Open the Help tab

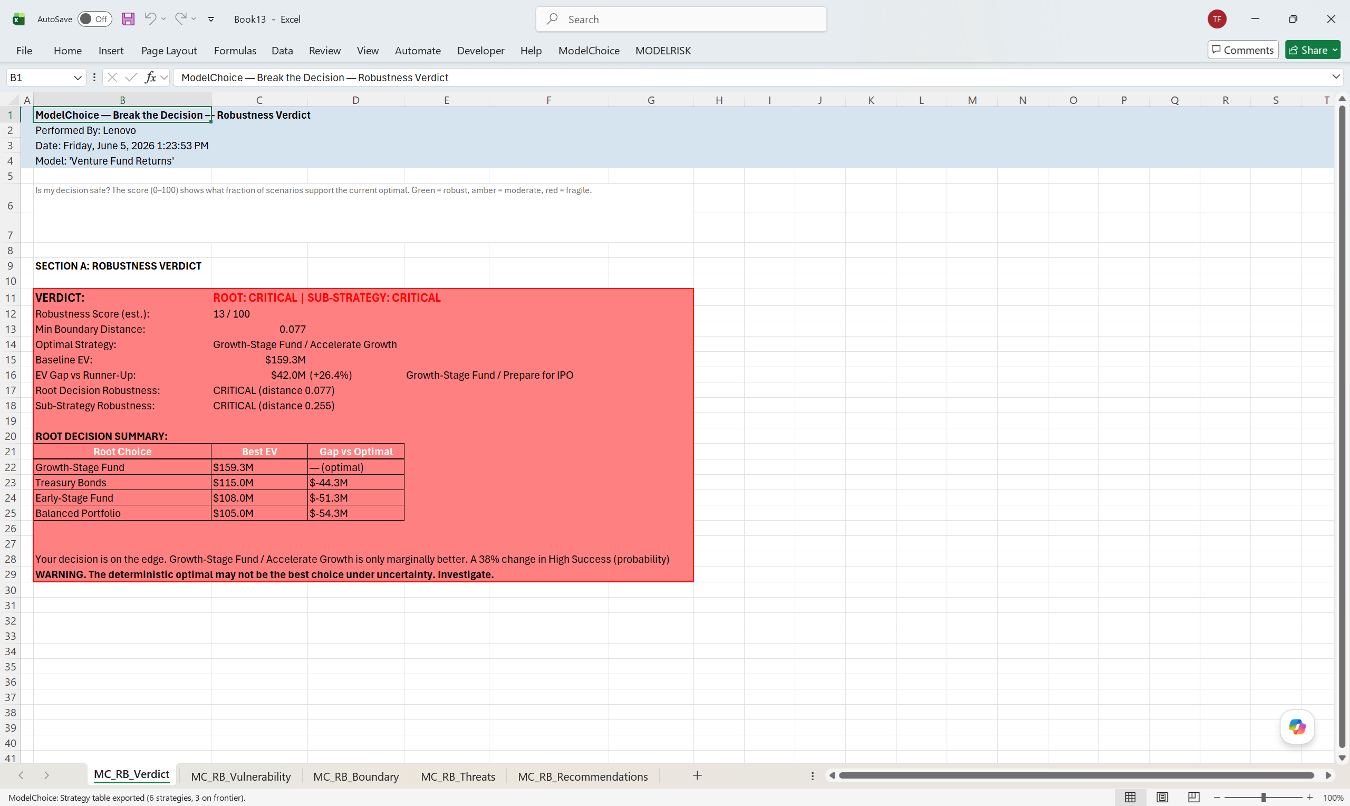pyautogui.click(x=531, y=51)
